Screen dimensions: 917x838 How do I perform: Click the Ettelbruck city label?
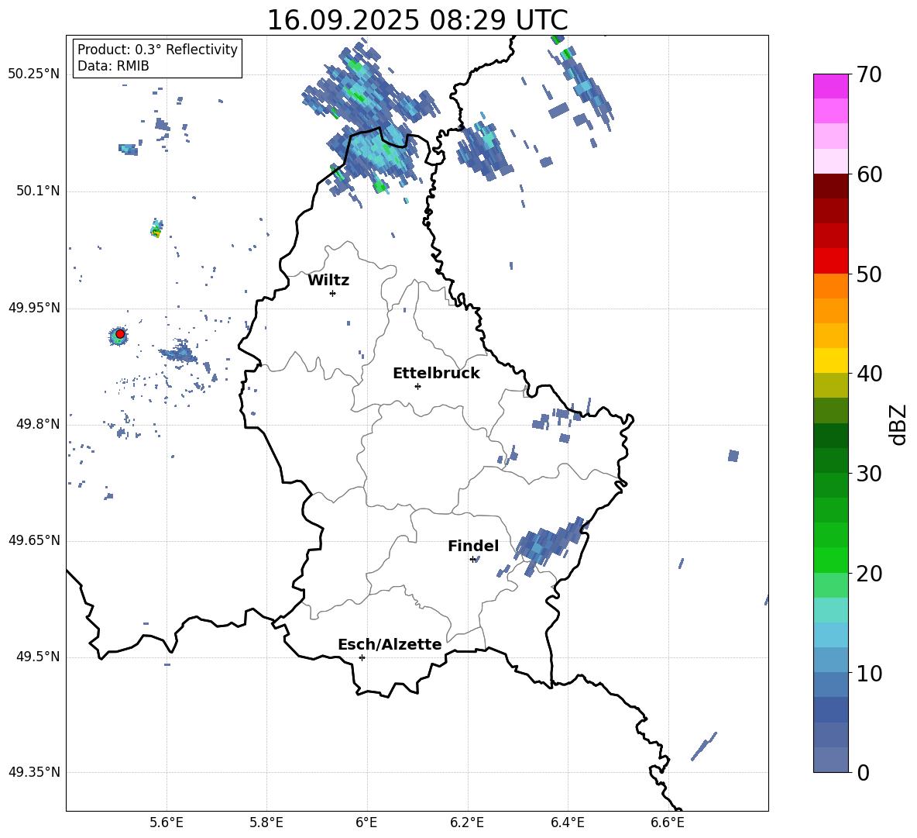click(436, 374)
